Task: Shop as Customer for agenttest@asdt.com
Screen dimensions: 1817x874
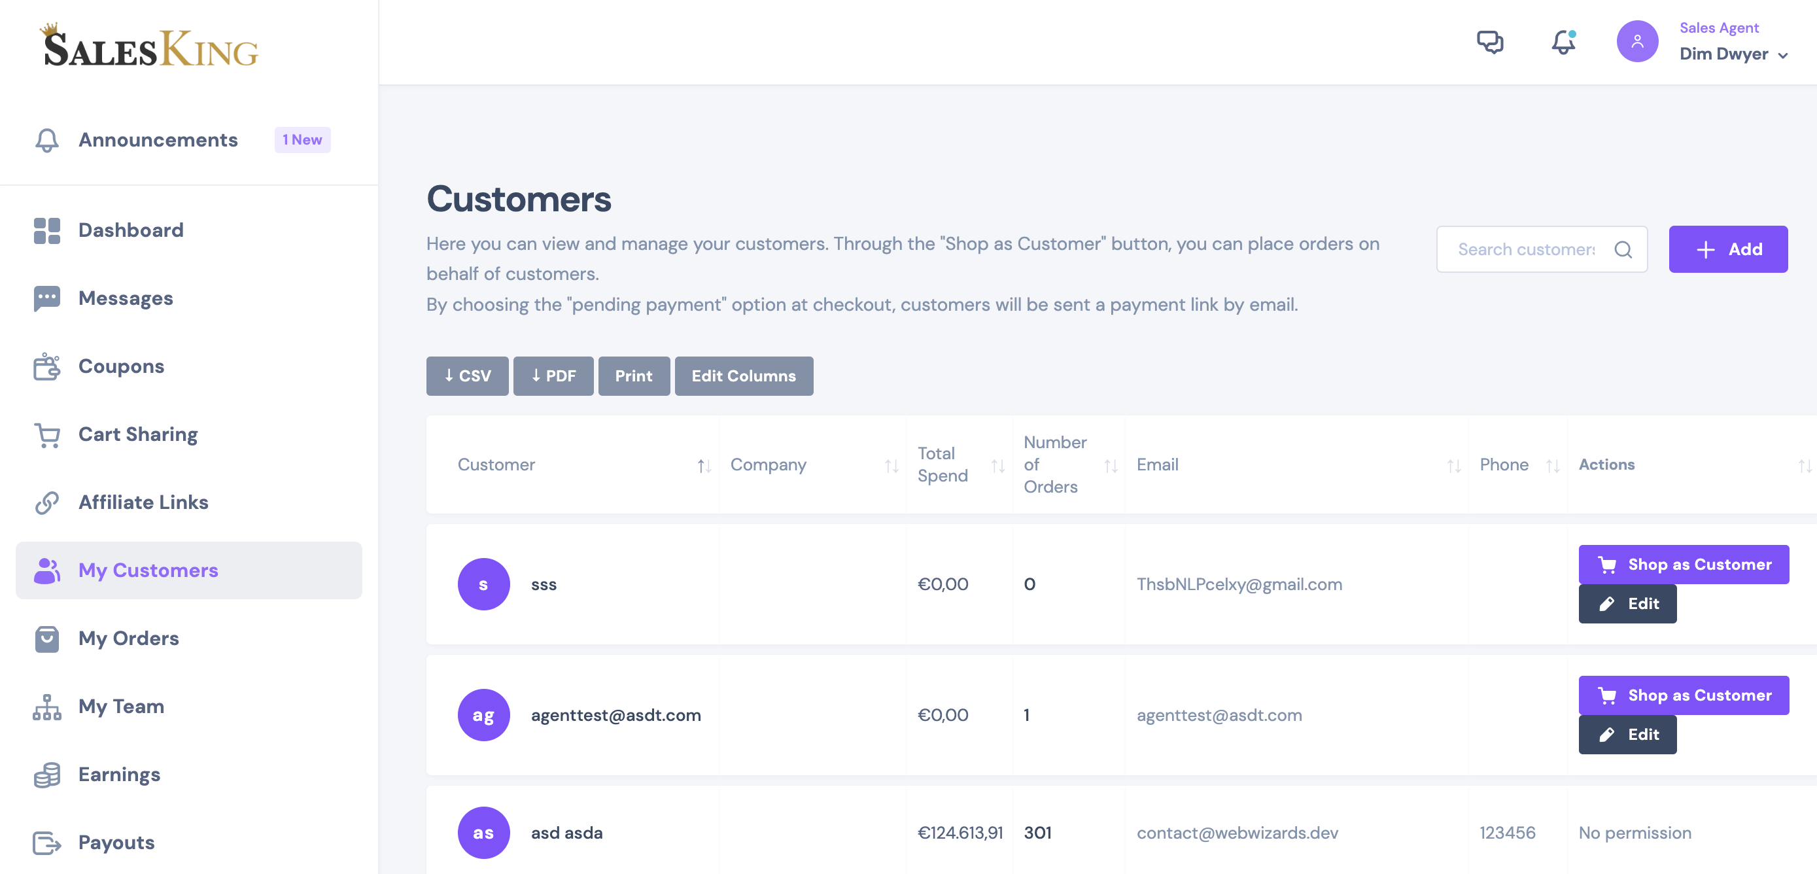Action: [x=1683, y=695]
